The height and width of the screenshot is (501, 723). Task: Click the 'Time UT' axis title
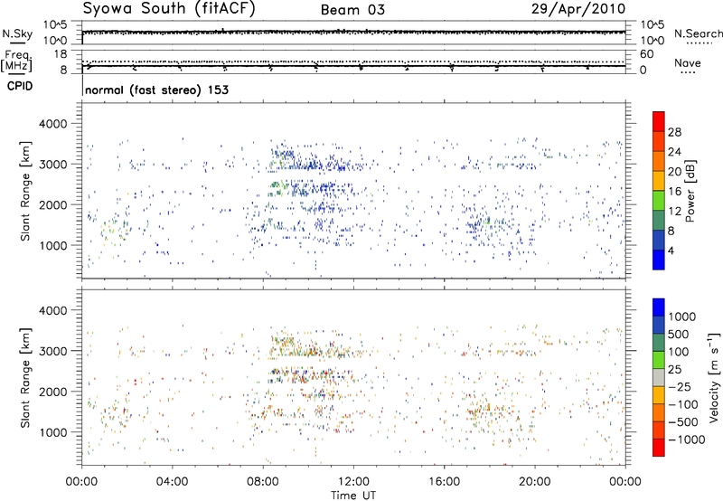click(x=353, y=496)
